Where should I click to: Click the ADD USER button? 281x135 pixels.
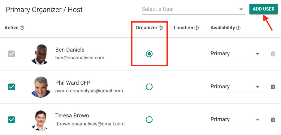point(263,9)
